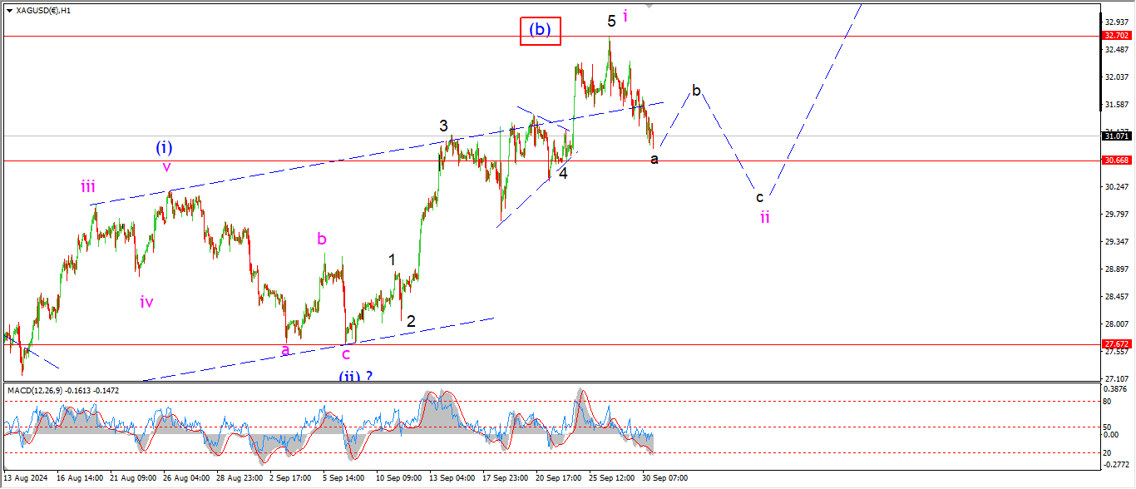
Task: Click the red 30.668 price level tag
Action: point(1116,161)
